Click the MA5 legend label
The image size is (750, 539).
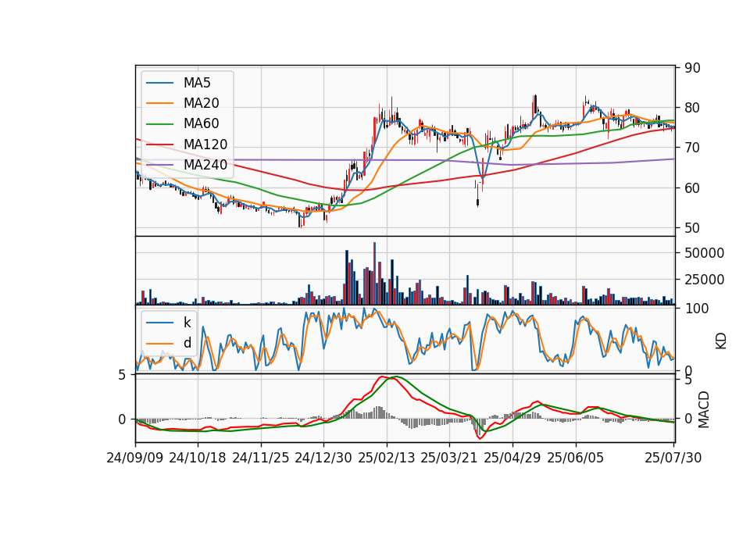pos(197,83)
